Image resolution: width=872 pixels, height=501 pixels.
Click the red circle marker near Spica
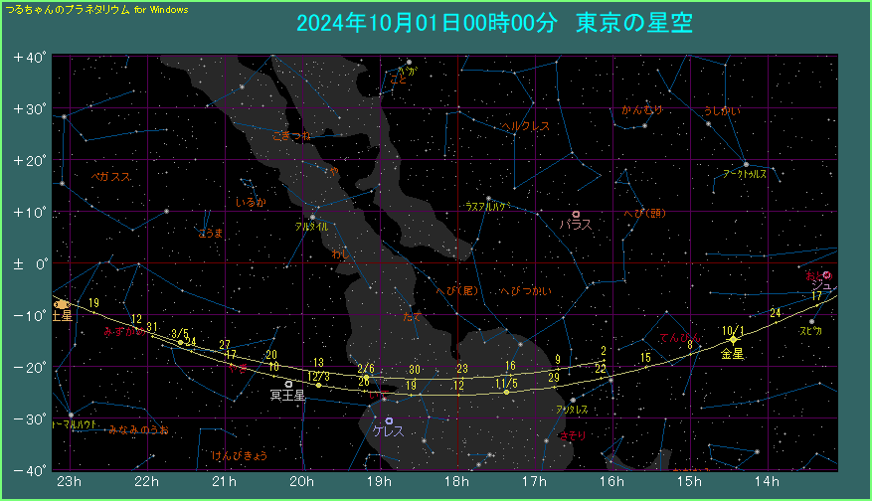(826, 275)
